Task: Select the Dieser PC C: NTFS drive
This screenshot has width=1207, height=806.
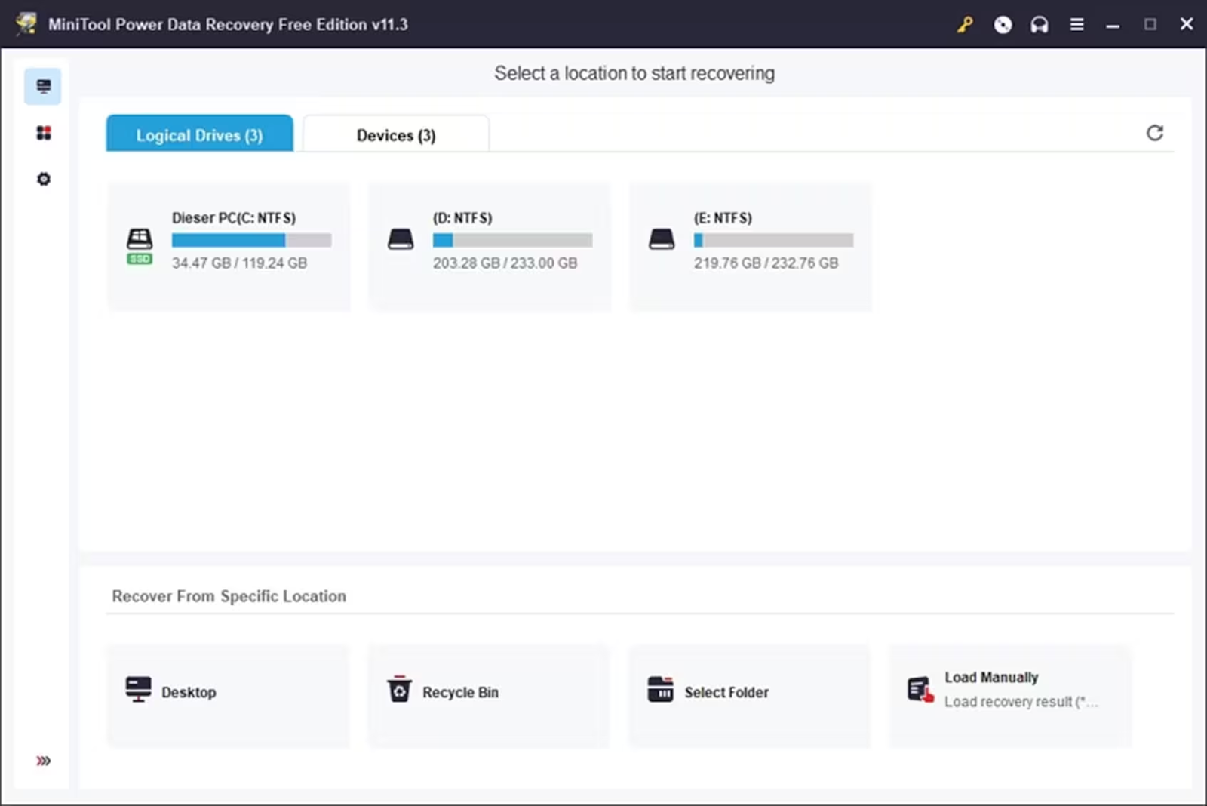Action: click(x=229, y=246)
